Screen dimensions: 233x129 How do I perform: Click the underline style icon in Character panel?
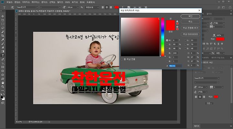click(218, 44)
